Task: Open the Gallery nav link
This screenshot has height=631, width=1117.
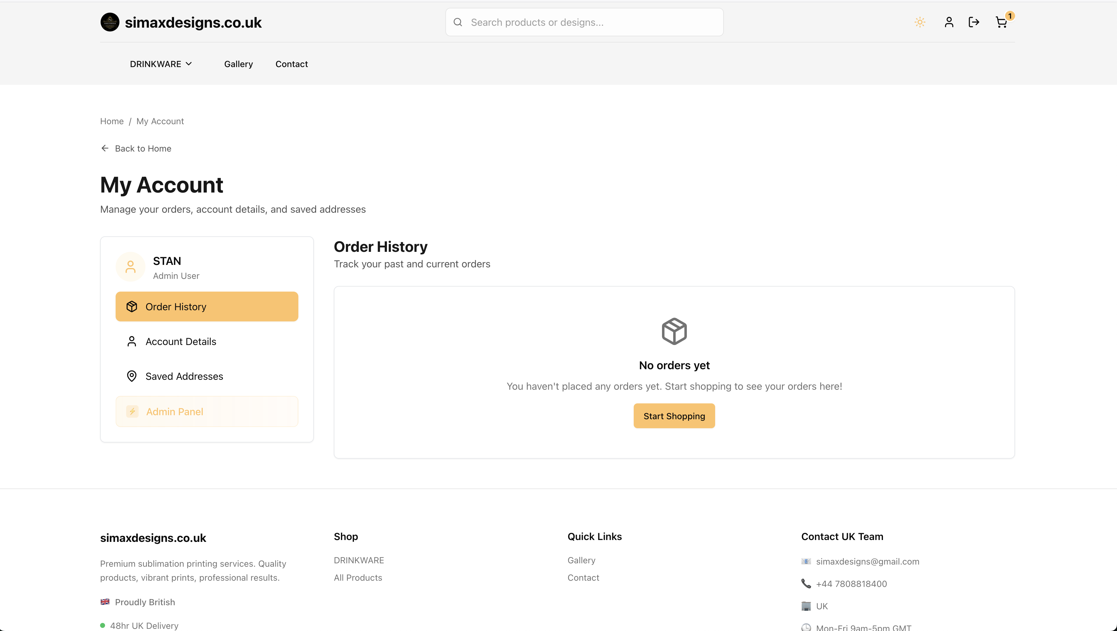Action: pyautogui.click(x=238, y=64)
